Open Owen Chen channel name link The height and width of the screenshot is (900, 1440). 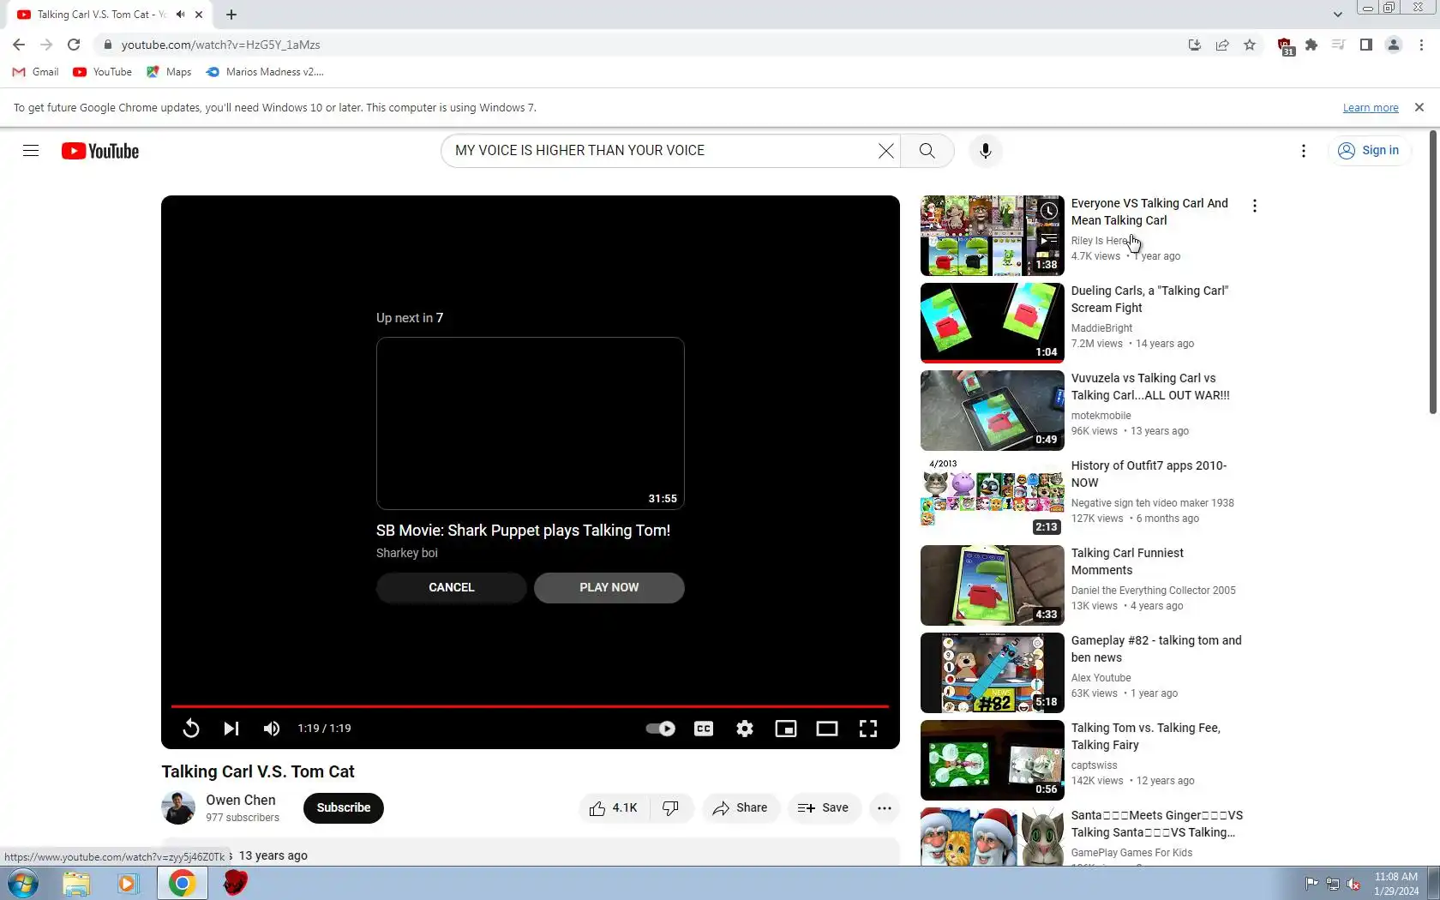241,800
